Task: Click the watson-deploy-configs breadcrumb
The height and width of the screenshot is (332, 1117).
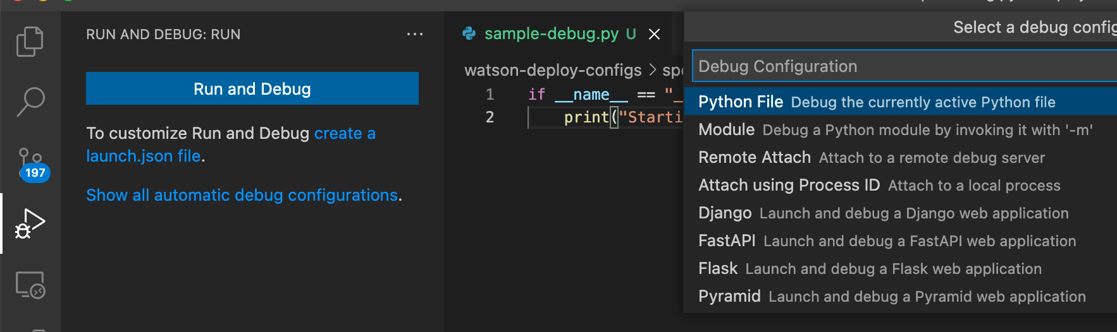Action: click(553, 70)
